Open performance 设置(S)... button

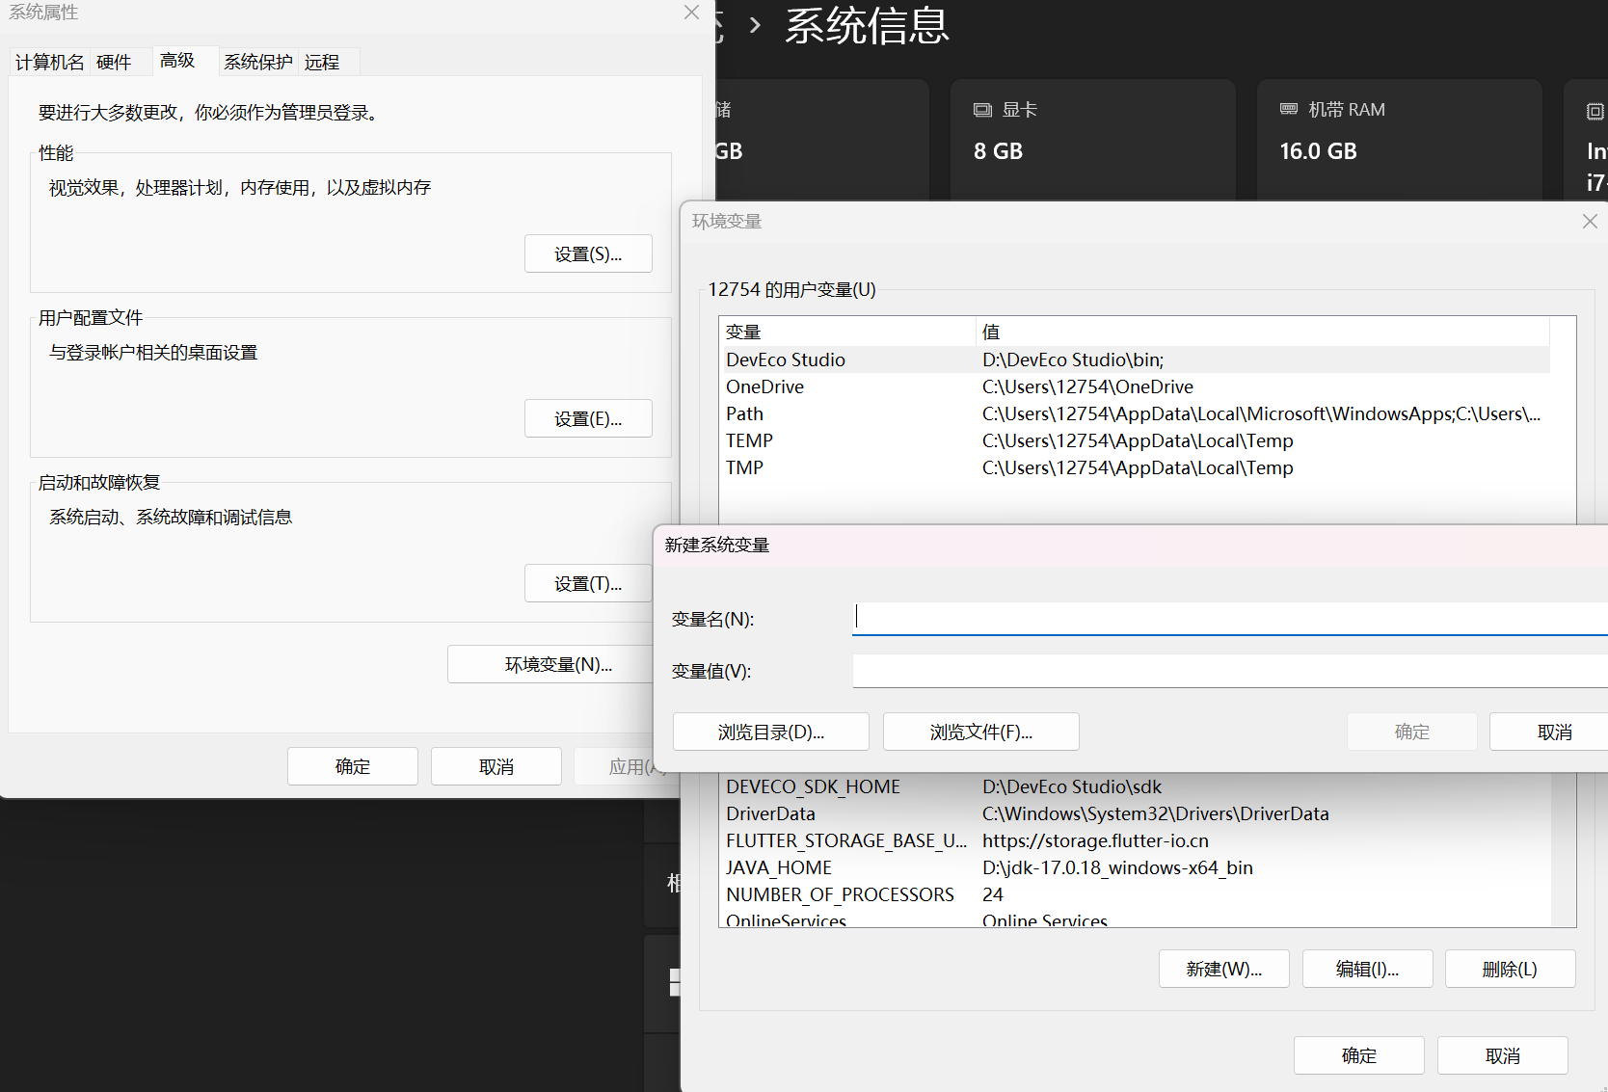click(588, 253)
